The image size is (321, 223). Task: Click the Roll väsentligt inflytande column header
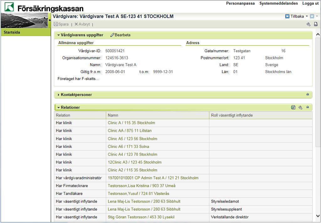pyautogui.click(x=261, y=115)
